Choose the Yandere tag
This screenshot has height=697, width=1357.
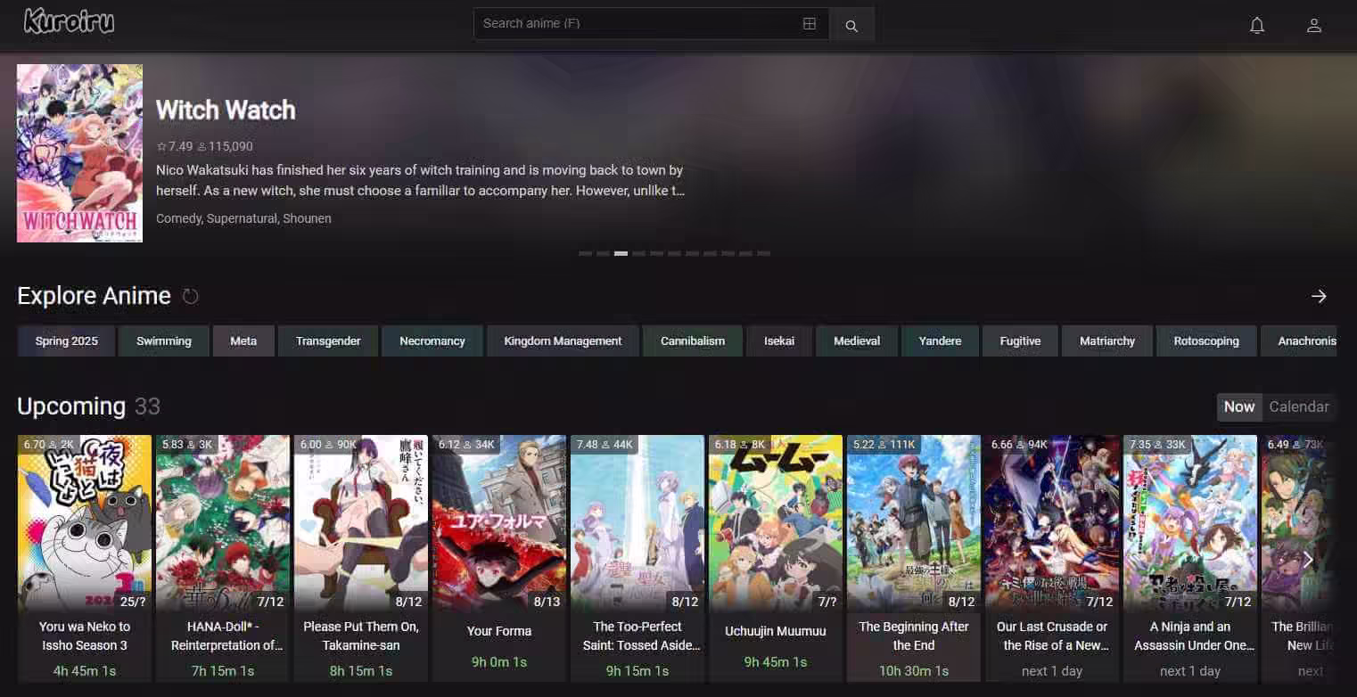point(940,341)
